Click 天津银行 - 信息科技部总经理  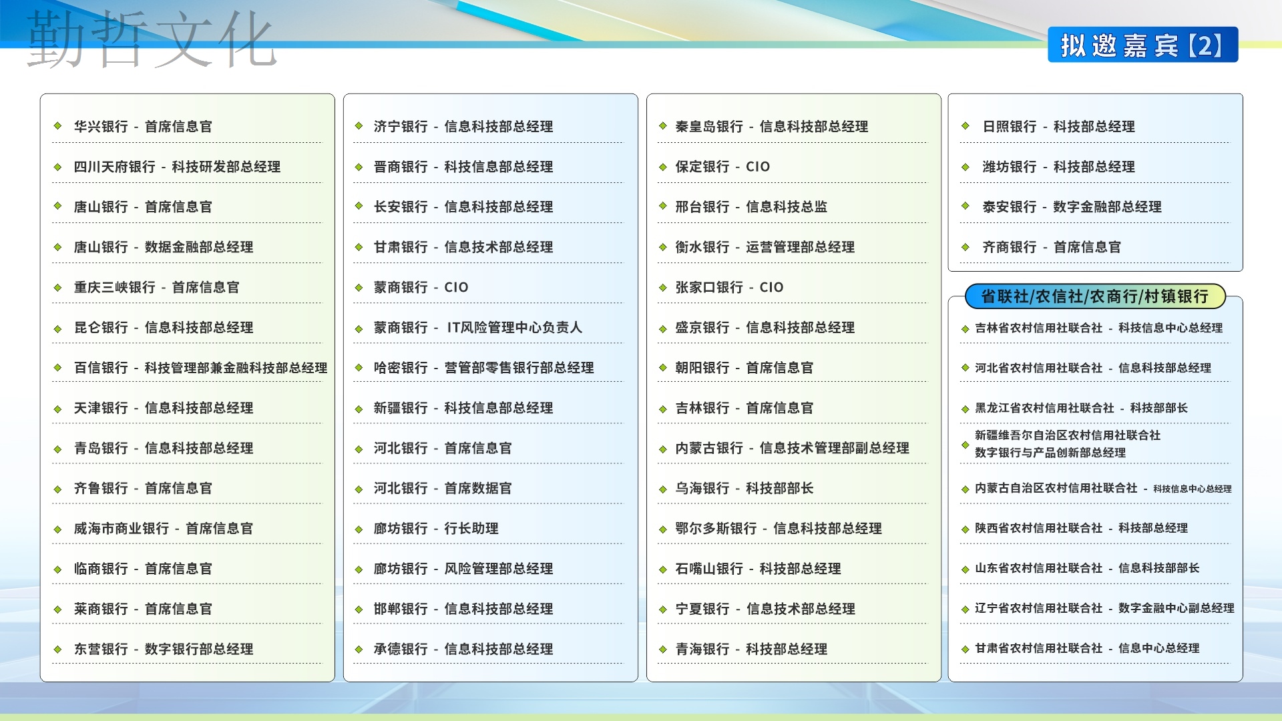click(x=164, y=407)
